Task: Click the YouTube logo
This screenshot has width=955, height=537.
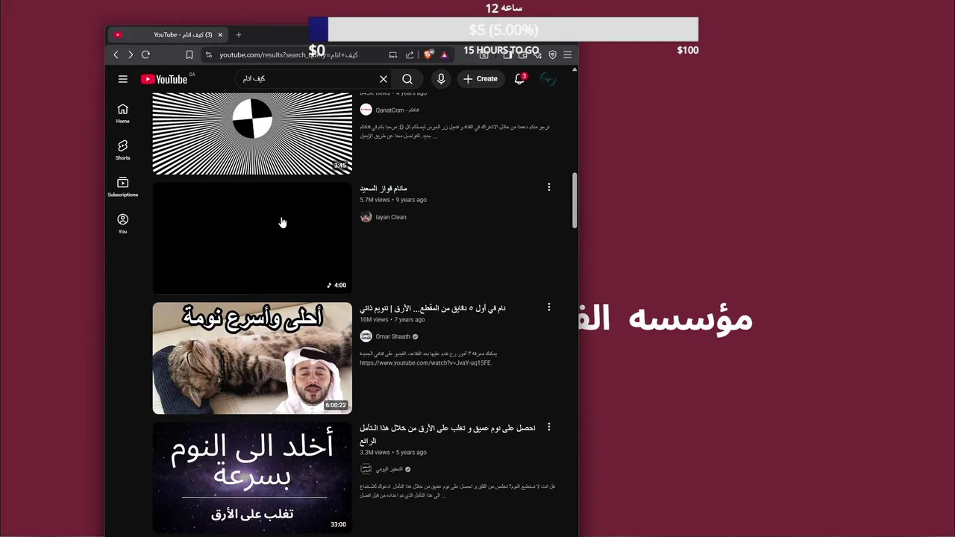Action: [x=164, y=79]
